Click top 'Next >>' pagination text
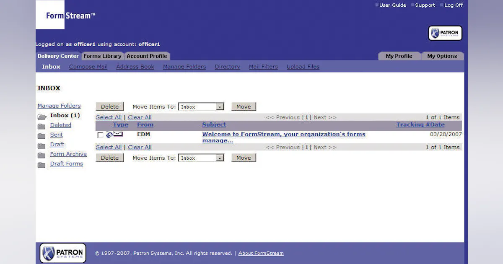Viewport: 503px width, 264px height. [x=325, y=117]
